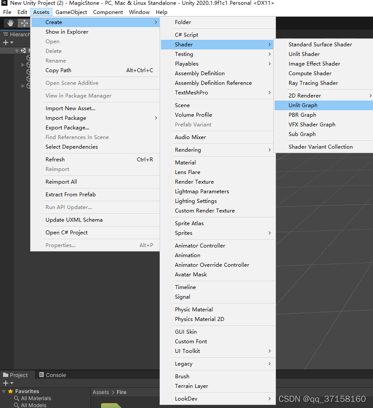Open the Edit menu
The height and width of the screenshot is (408, 373).
(22, 12)
